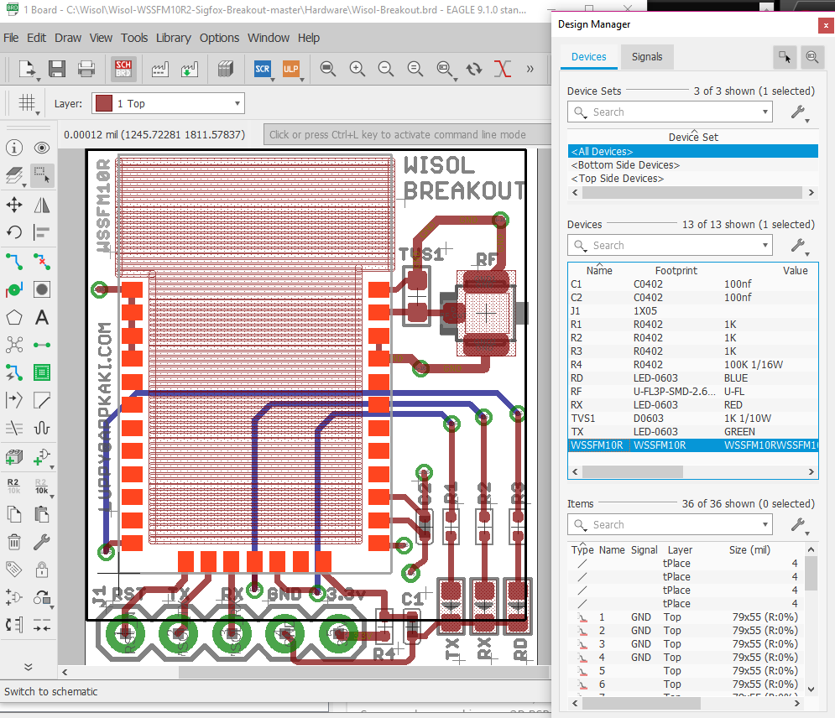Toggle the Show eye tool
Viewport: 835px width, 718px height.
click(x=41, y=148)
